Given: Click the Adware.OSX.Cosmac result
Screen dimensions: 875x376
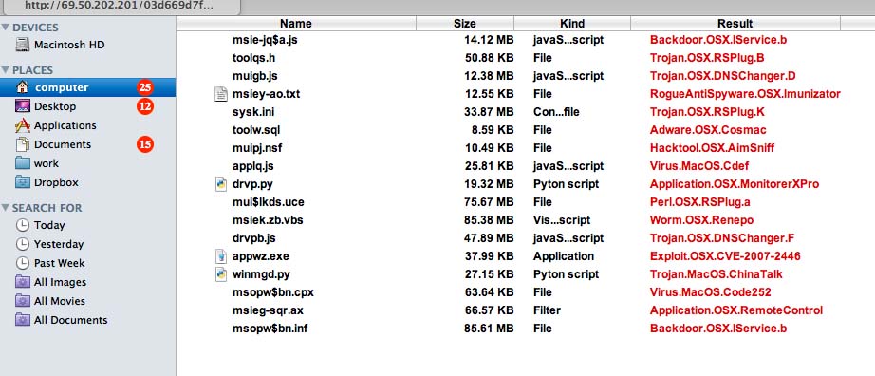Looking at the screenshot, I should (708, 130).
